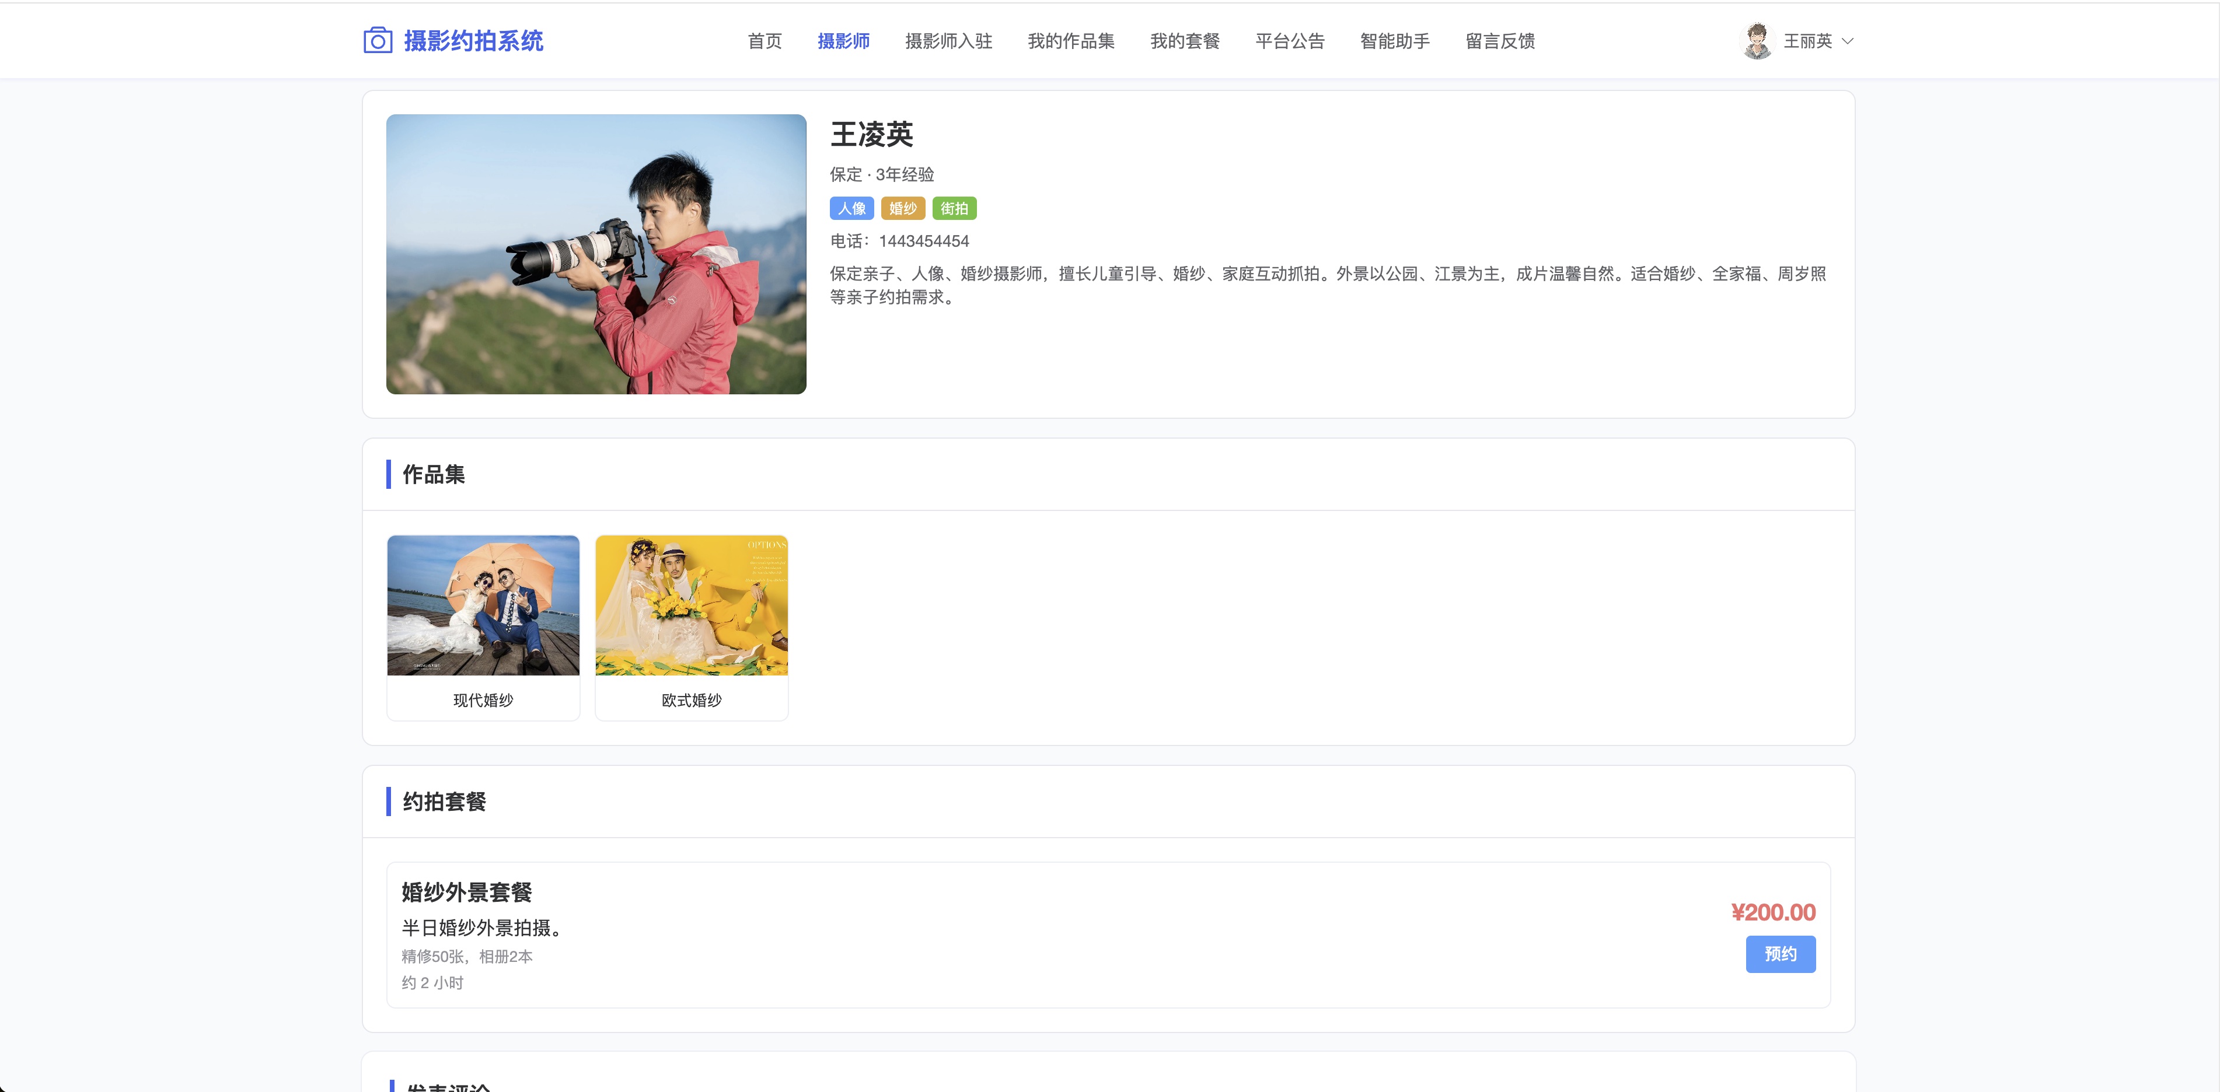Click the 婚纱外景套餐 package title
Screen dimensions: 2220x1092
466,891
